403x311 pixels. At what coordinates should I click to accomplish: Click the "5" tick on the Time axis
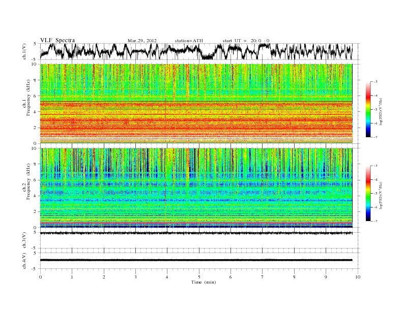coord(199,277)
